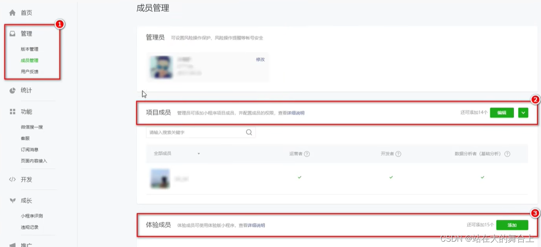Select 用户反馈 in the sidebar

(x=30, y=71)
